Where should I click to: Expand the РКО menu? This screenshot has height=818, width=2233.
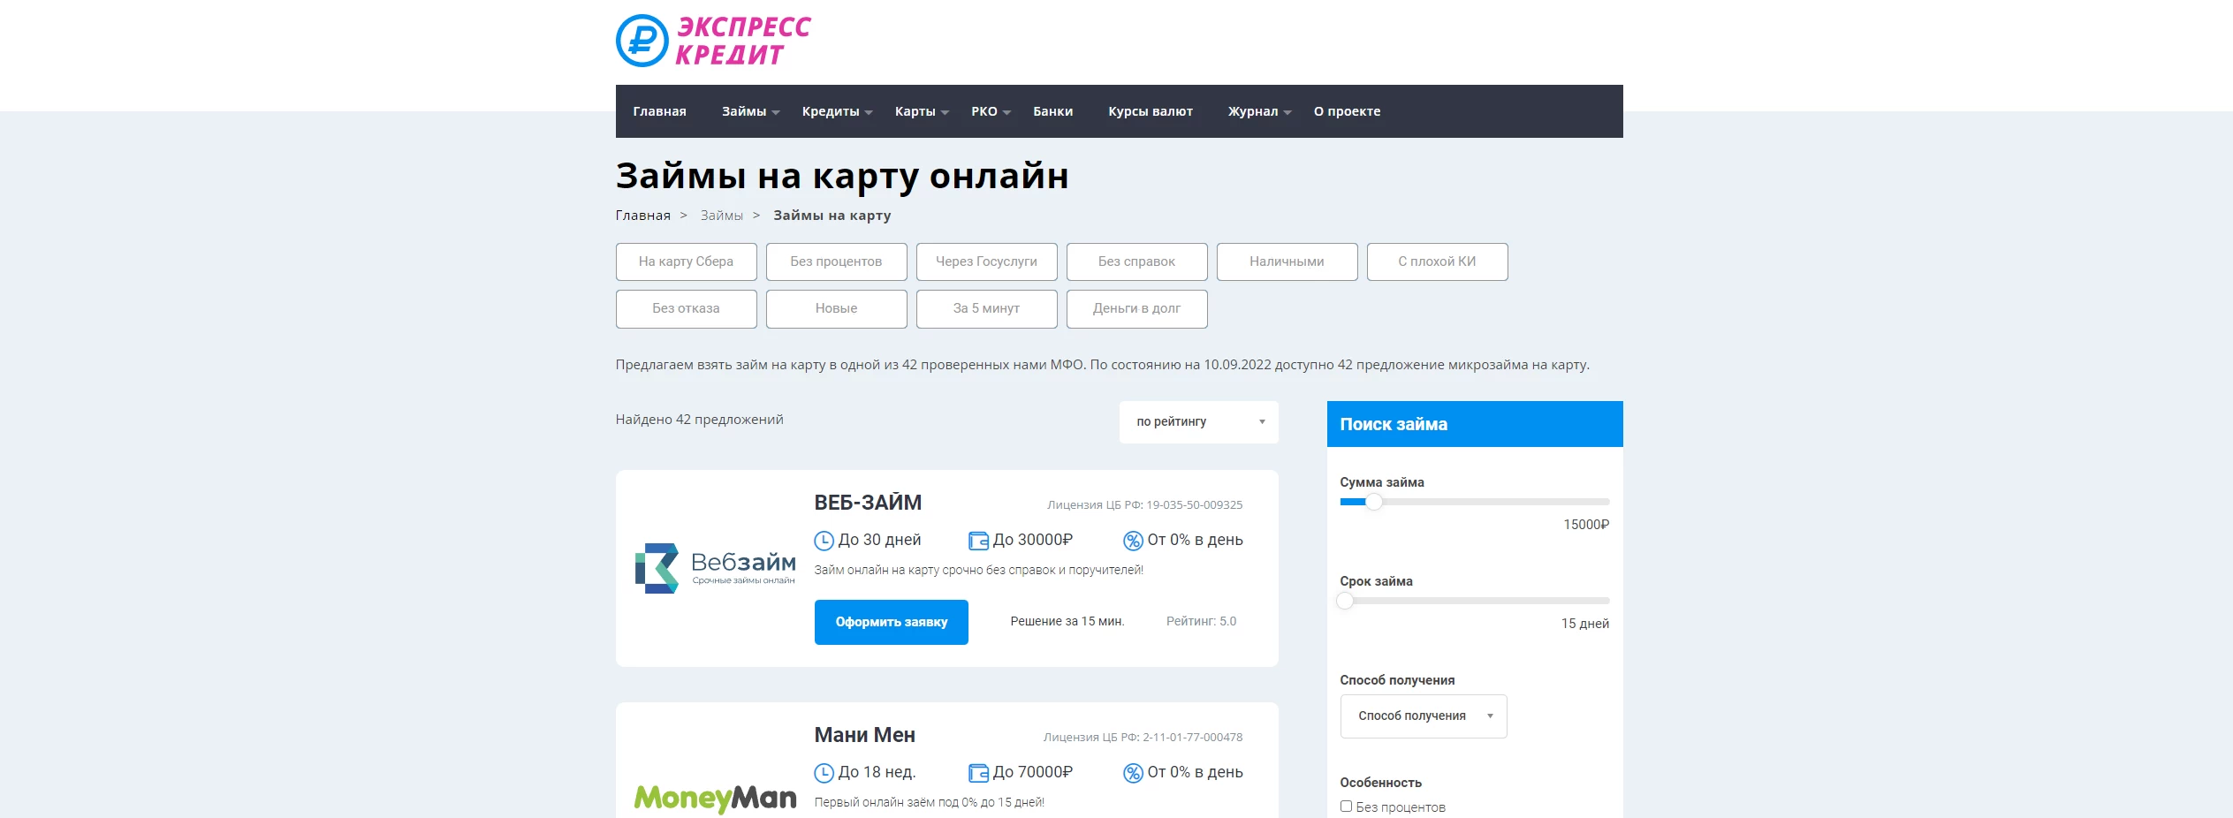click(x=991, y=111)
